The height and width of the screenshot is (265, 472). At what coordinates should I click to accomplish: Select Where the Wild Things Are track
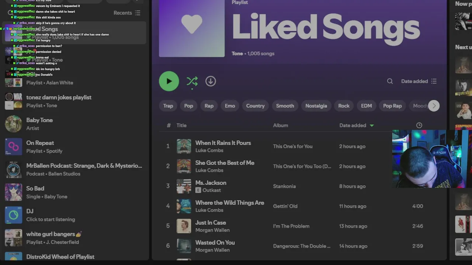point(230,203)
